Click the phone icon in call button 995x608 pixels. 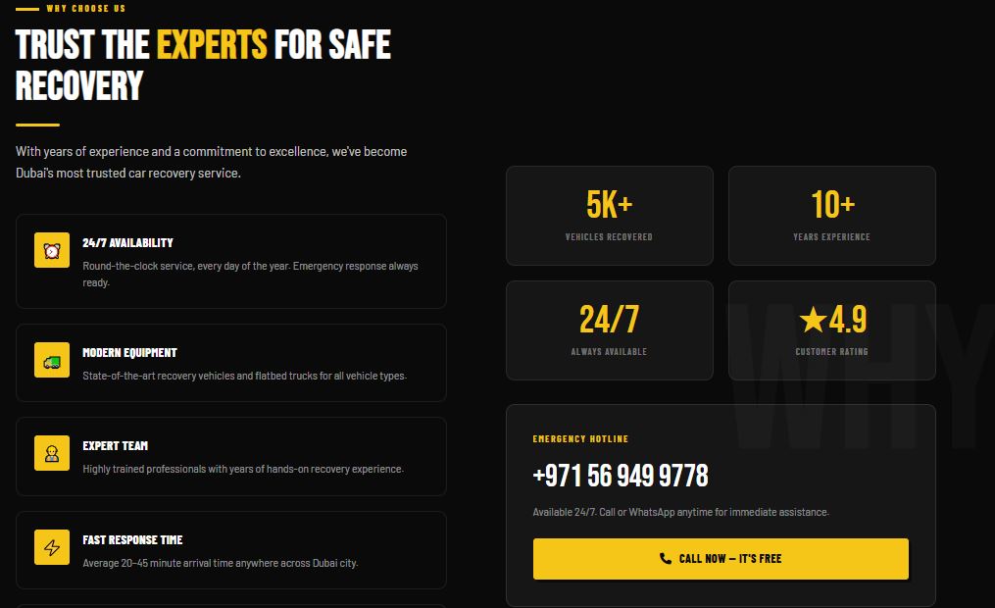coord(665,559)
